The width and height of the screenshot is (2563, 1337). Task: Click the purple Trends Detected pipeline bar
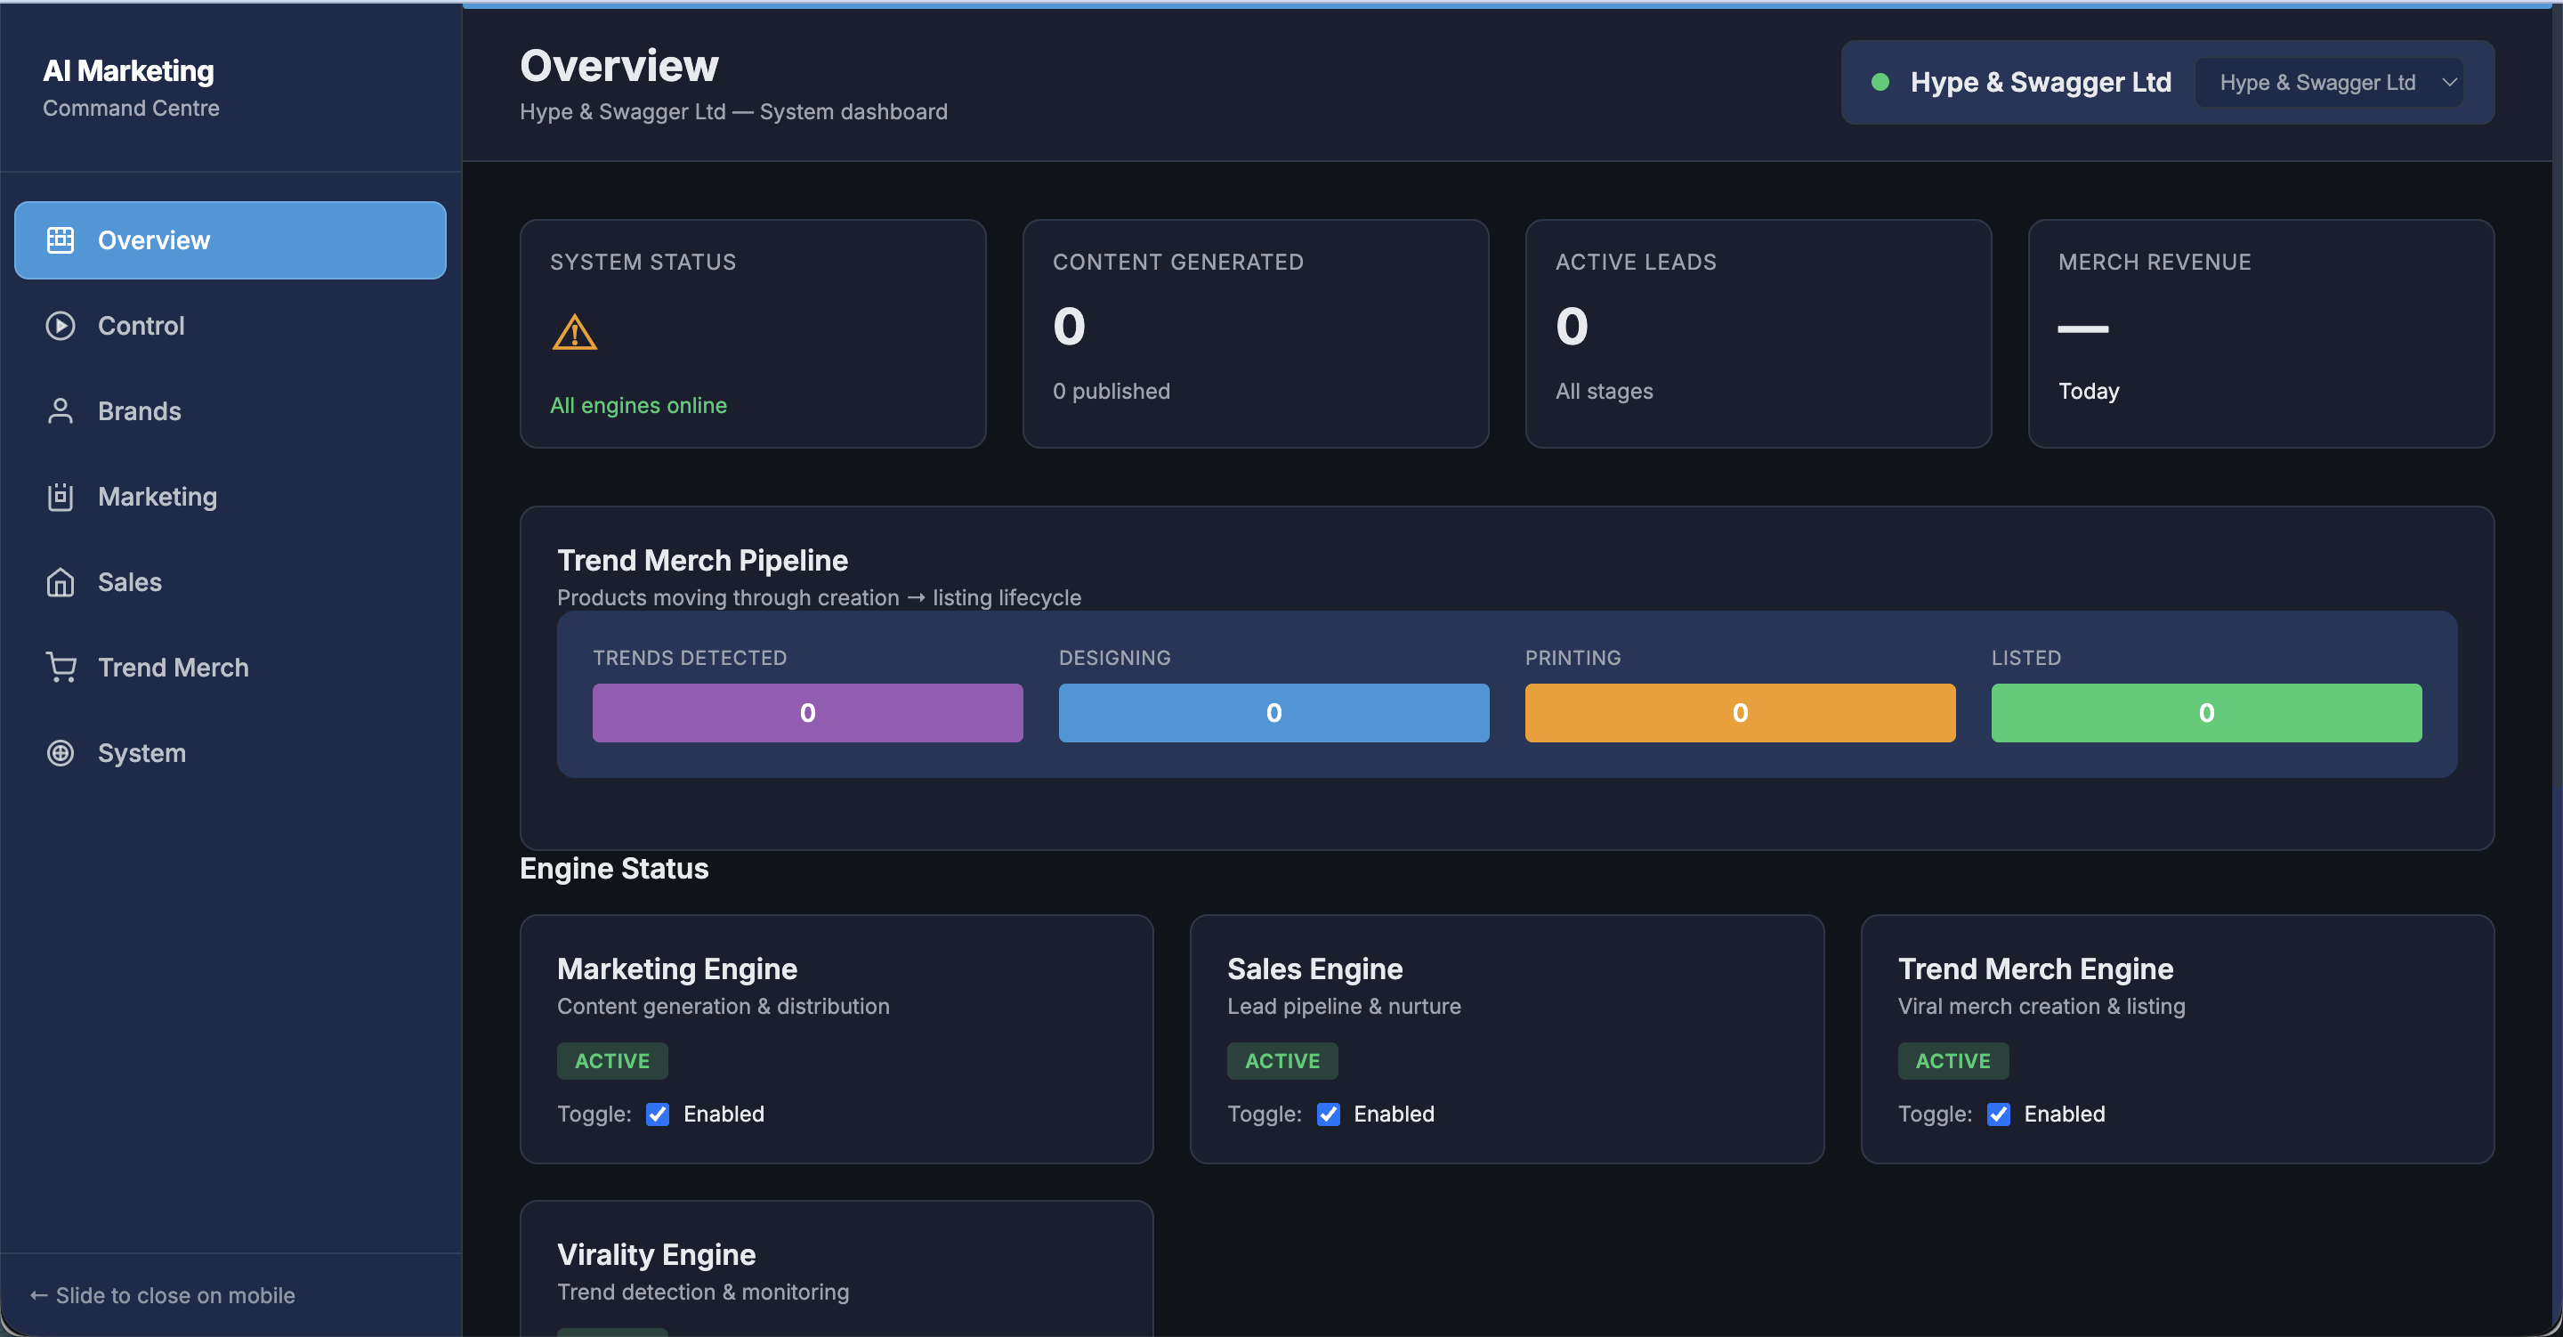tap(807, 713)
